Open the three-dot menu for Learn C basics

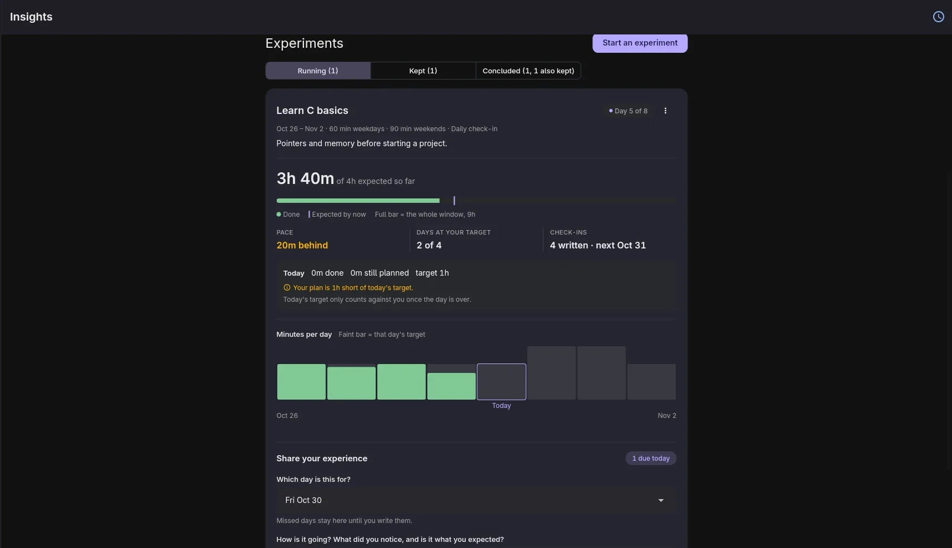tap(665, 111)
